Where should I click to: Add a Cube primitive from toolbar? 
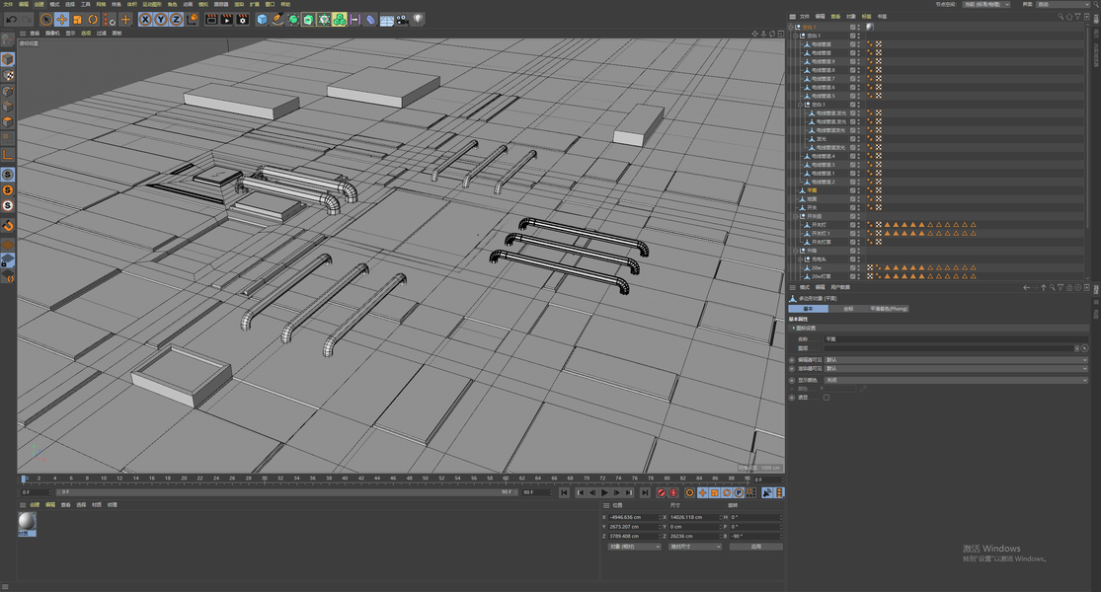262,19
